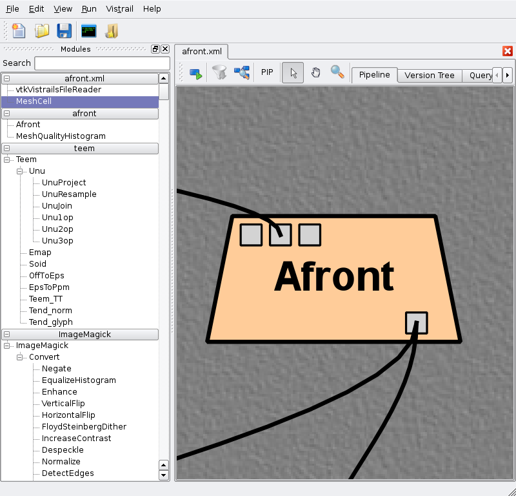516x496 pixels.
Task: Click the module list scrollbar down arrow
Action: [x=163, y=475]
